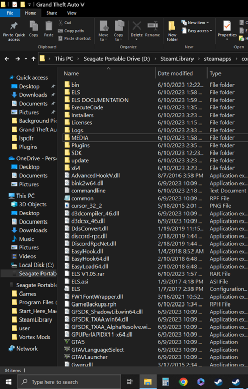Viewport: 248px width, 389px height.
Task: Click the Back navigation arrow
Action: [x=7, y=59]
